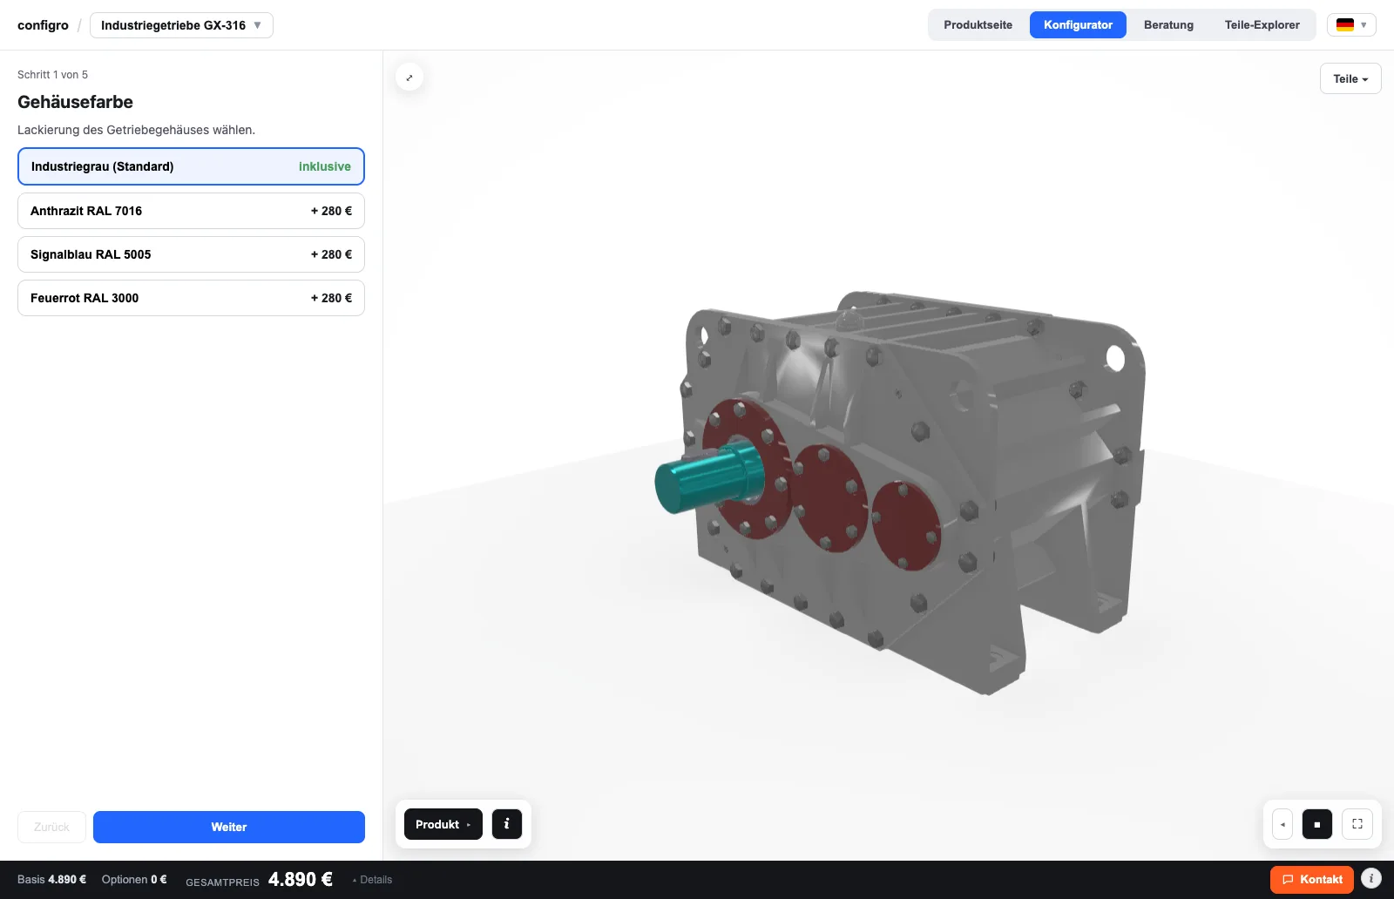1394x899 pixels.
Task: Open the language flag dropdown
Action: tap(1351, 25)
